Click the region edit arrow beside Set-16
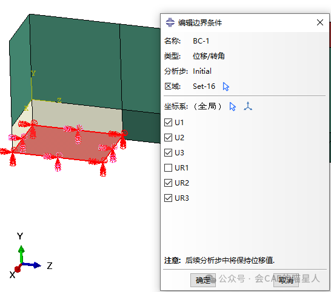 226,86
